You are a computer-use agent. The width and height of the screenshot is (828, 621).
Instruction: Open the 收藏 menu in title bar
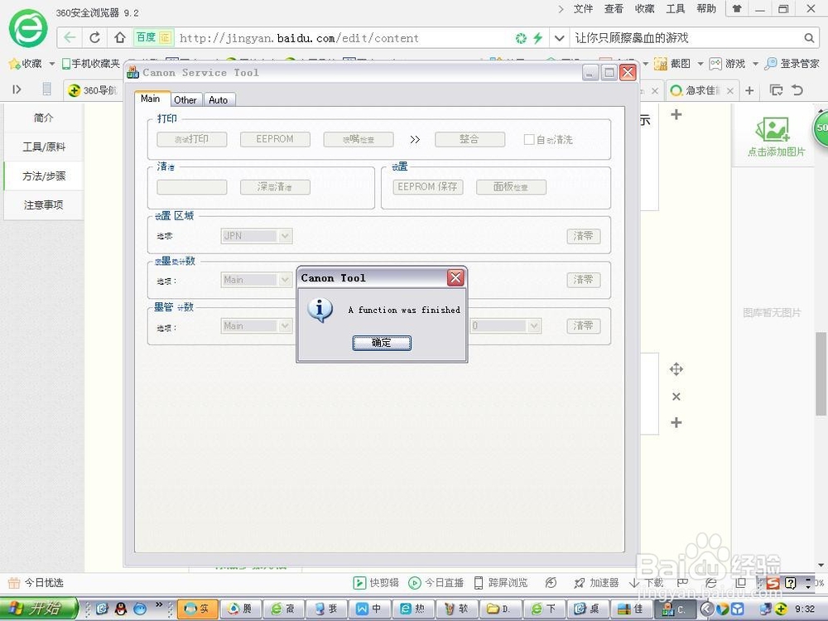pos(644,9)
